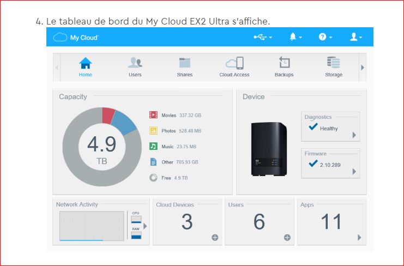Click the Cloud Devices count 3
The image size is (404, 266).
(x=187, y=221)
